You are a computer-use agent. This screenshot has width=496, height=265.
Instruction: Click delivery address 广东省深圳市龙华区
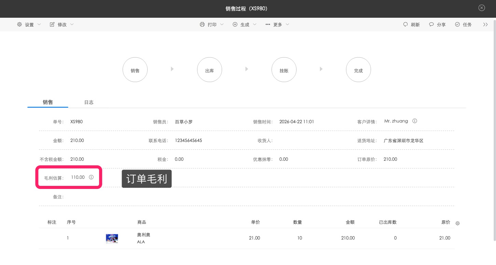pos(403,141)
